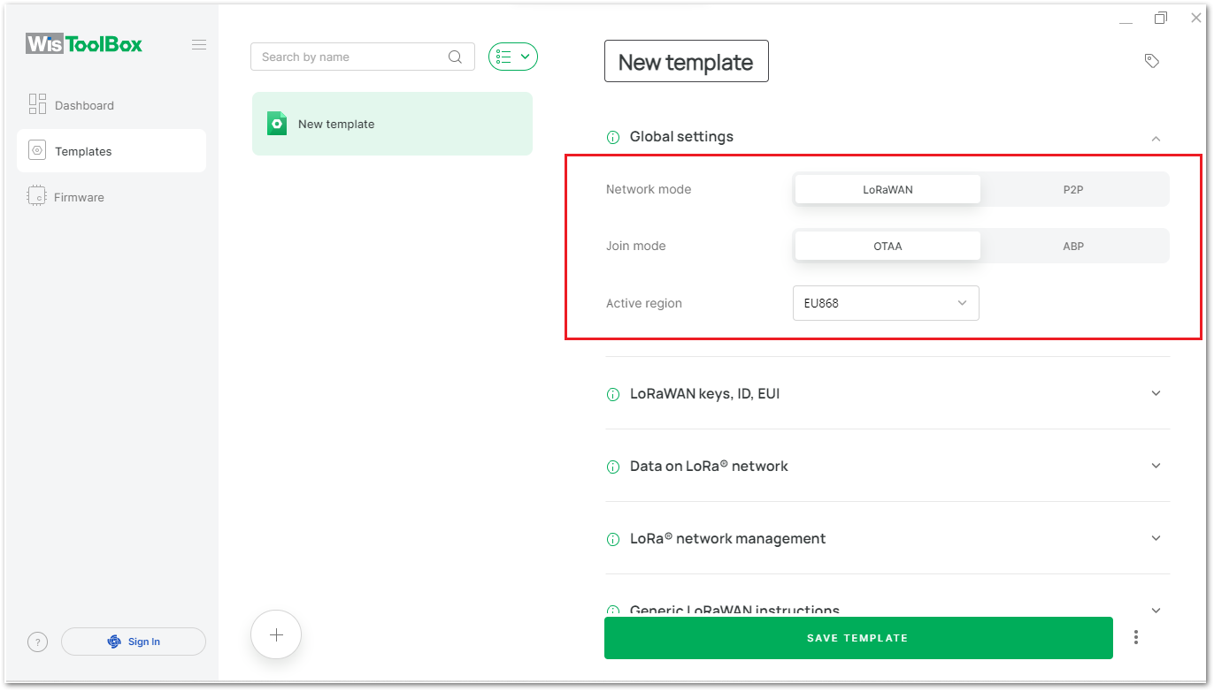This screenshot has height=691, width=1214.
Task: Click the Firmware chip icon
Action: click(37, 196)
